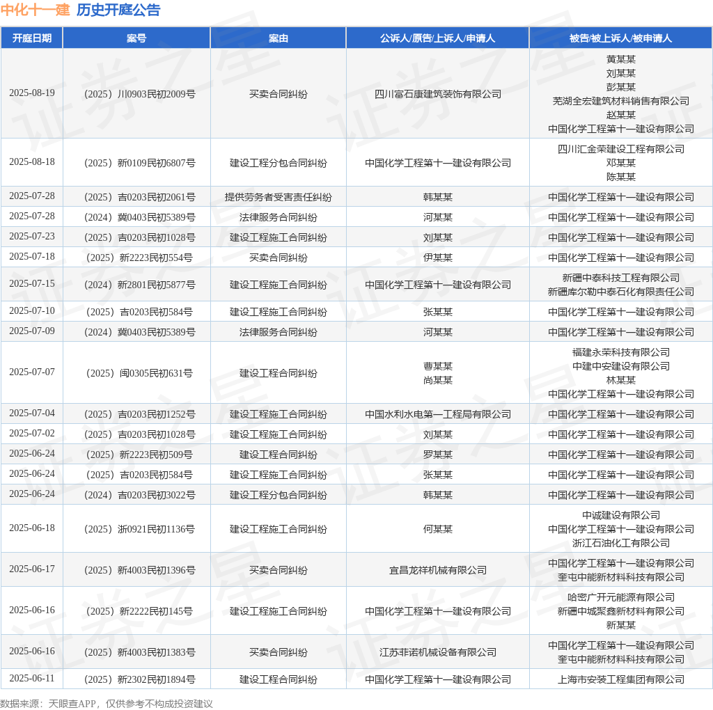Select the date 2025-08-19

point(32,93)
